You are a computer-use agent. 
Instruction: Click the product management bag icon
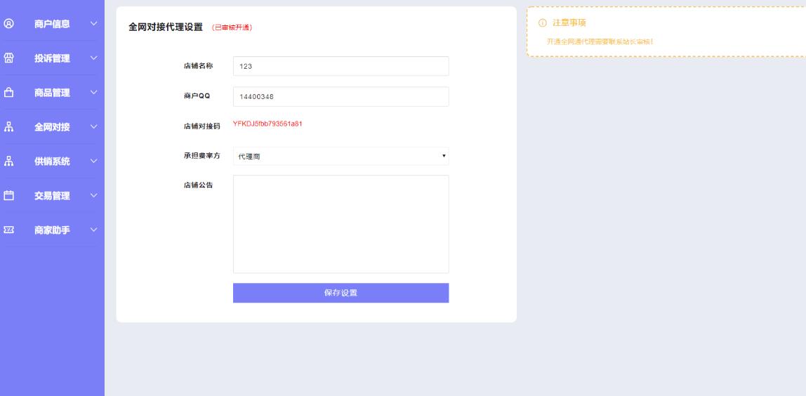pyautogui.click(x=9, y=92)
